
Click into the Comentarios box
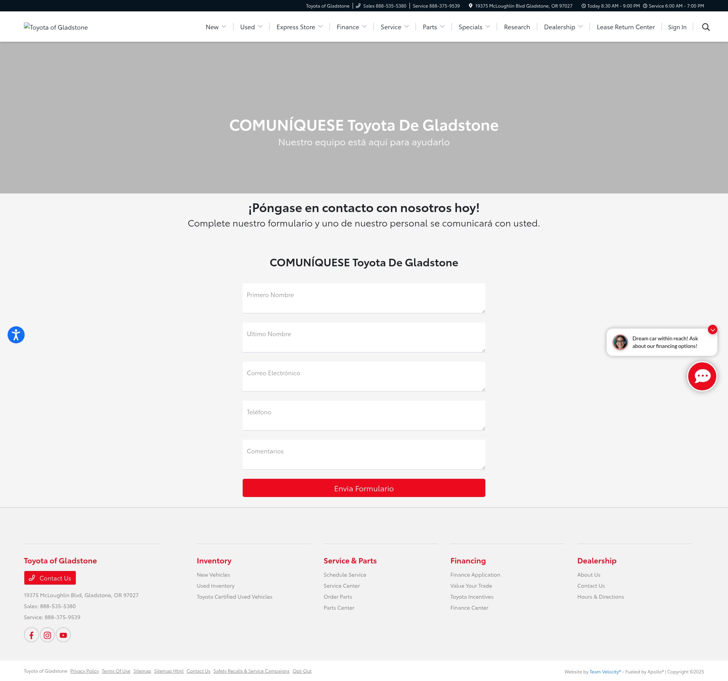364,455
